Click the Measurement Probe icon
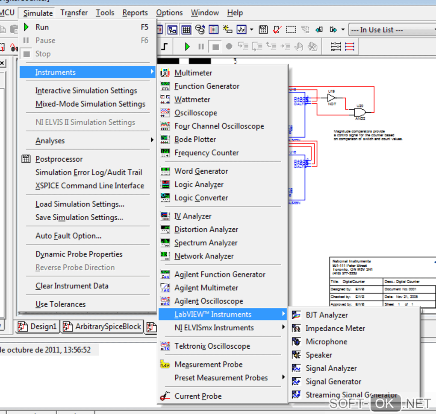 tap(165, 364)
